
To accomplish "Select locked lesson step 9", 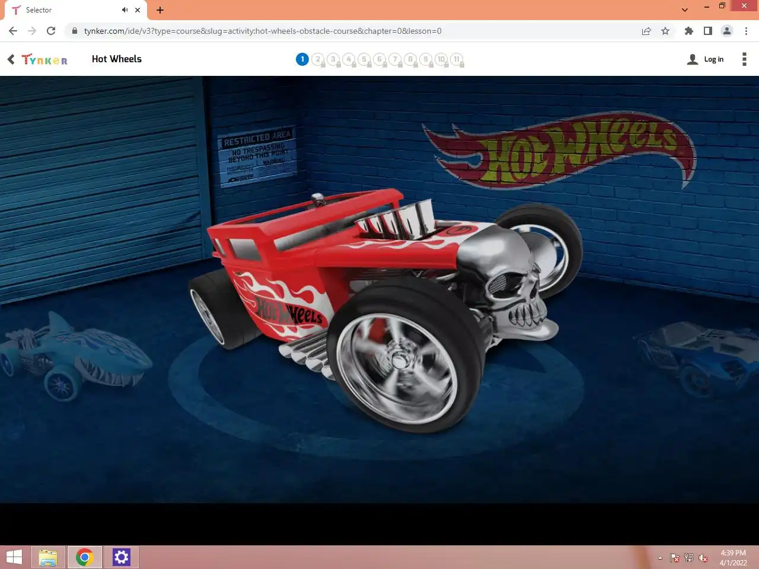I will 426,59.
